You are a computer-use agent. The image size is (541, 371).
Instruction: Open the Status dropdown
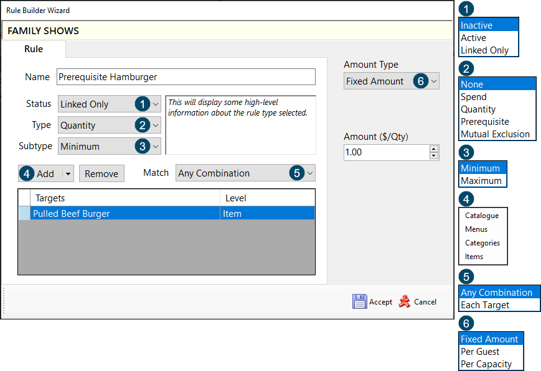[110, 104]
